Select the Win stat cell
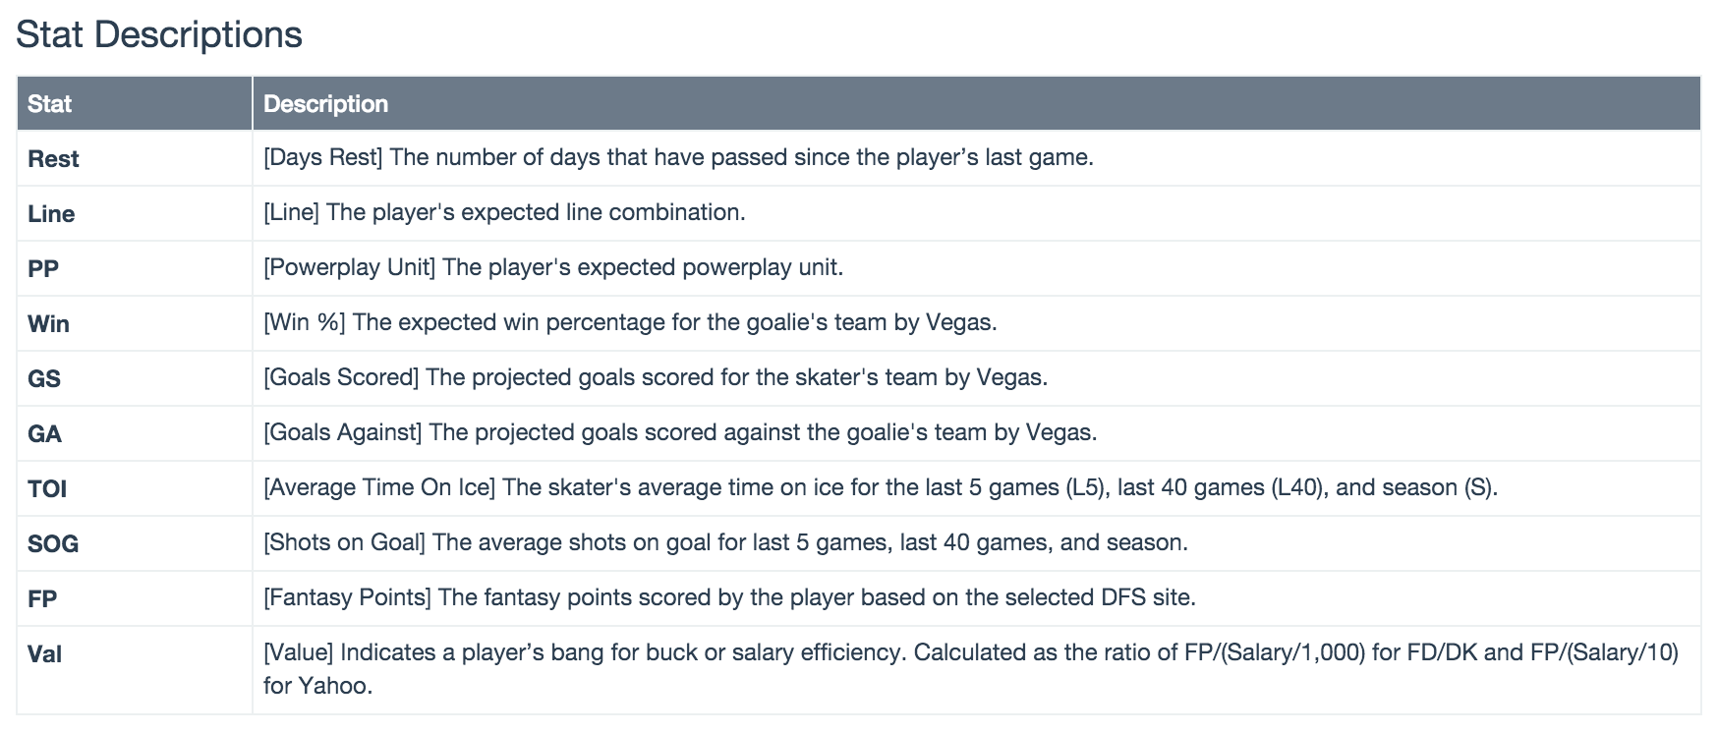This screenshot has width=1718, height=733. 48,324
